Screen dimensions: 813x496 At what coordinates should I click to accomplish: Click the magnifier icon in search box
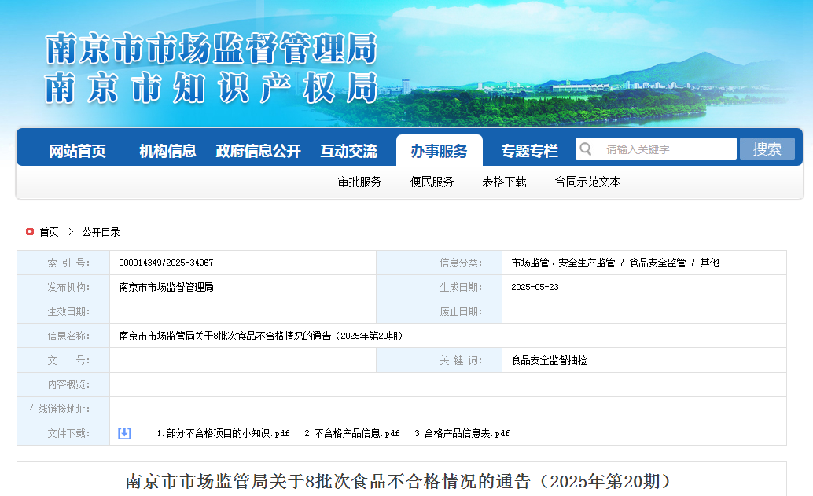click(586, 149)
